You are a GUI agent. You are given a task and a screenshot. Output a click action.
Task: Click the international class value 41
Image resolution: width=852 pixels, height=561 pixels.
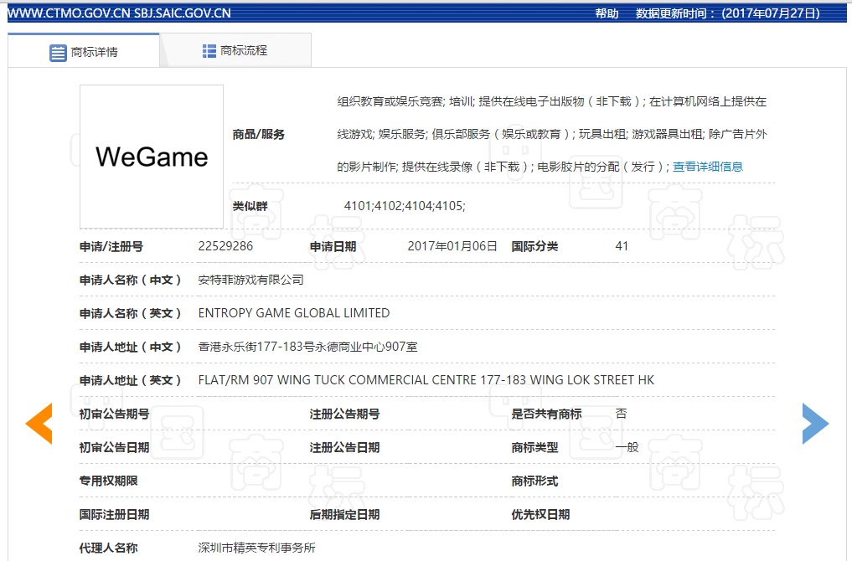[622, 246]
